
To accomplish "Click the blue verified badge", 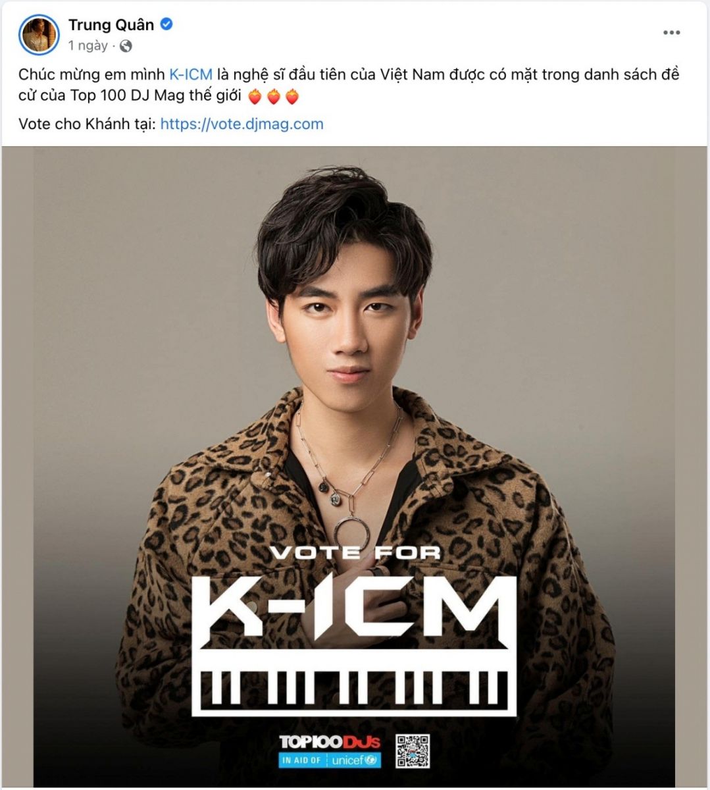I will pyautogui.click(x=167, y=24).
